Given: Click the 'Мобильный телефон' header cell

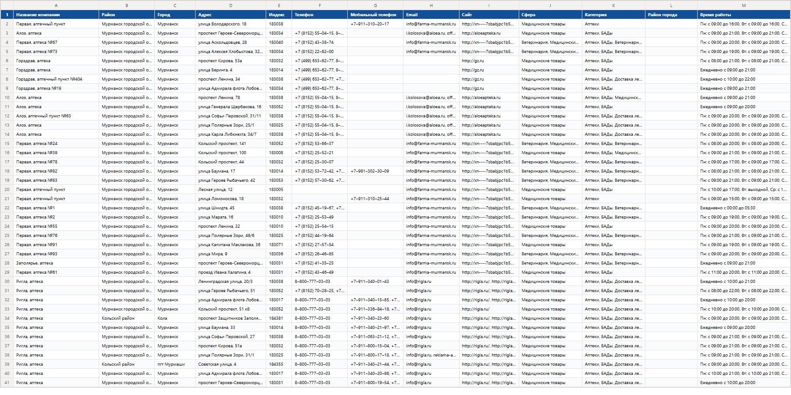Looking at the screenshot, I should 375,15.
